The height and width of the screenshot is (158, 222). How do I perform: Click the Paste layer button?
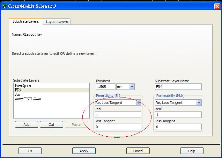76,125
